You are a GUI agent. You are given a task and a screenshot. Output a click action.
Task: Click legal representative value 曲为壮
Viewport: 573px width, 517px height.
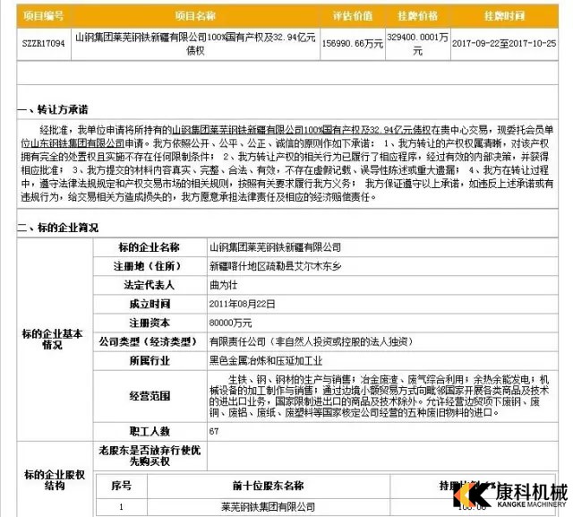pos(223,285)
